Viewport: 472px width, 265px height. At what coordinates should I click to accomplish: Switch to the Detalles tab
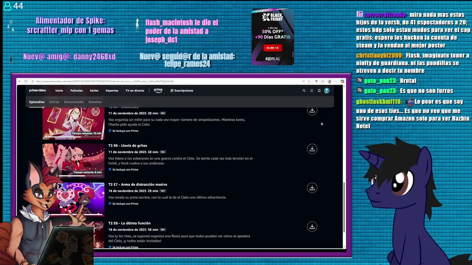click(95, 102)
